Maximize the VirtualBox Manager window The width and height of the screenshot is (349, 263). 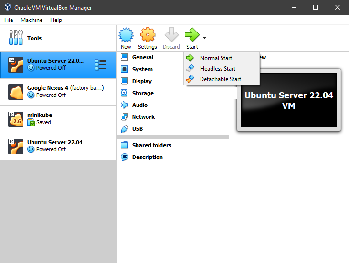point(316,7)
